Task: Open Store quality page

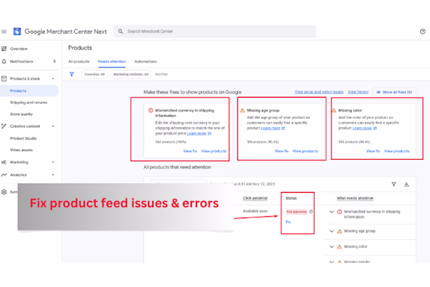Action: point(21,114)
